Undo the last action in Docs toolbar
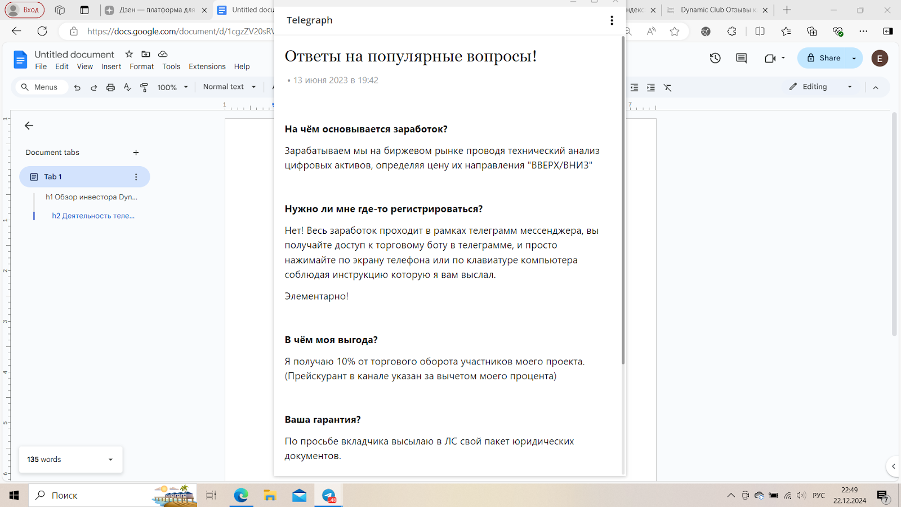 tap(77, 87)
